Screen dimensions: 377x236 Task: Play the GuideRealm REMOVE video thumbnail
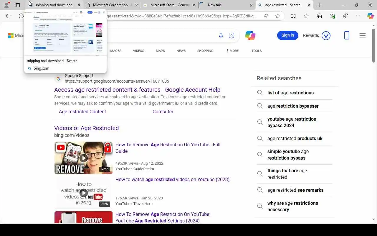83,158
